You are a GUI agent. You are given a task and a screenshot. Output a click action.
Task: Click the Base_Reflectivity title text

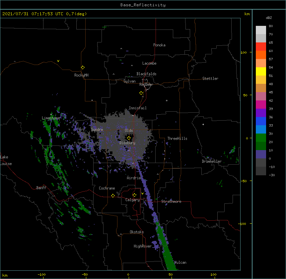(x=143, y=5)
